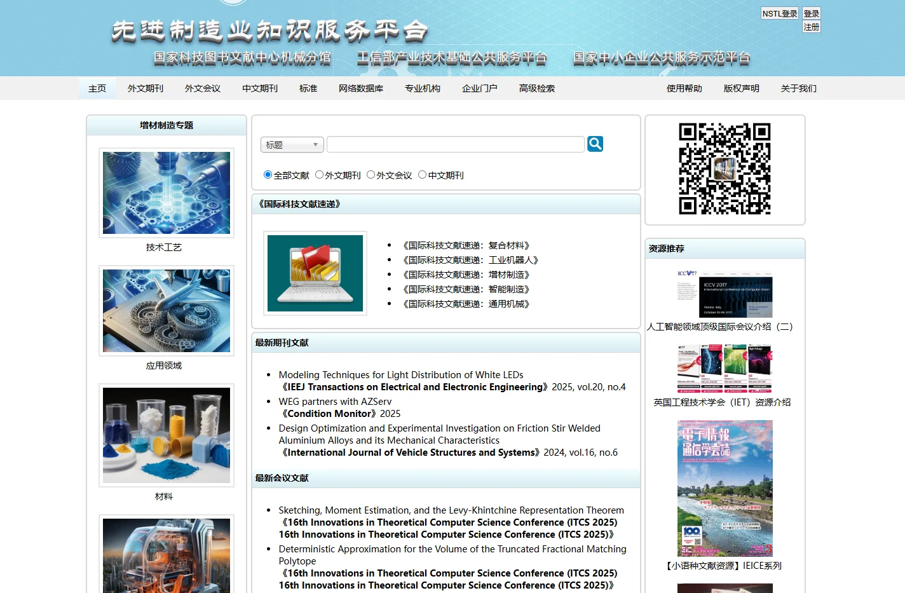Viewport: 905px width, 593px height.
Task: Click the 先进制造业知识服务平台 site title
Action: coord(269,31)
